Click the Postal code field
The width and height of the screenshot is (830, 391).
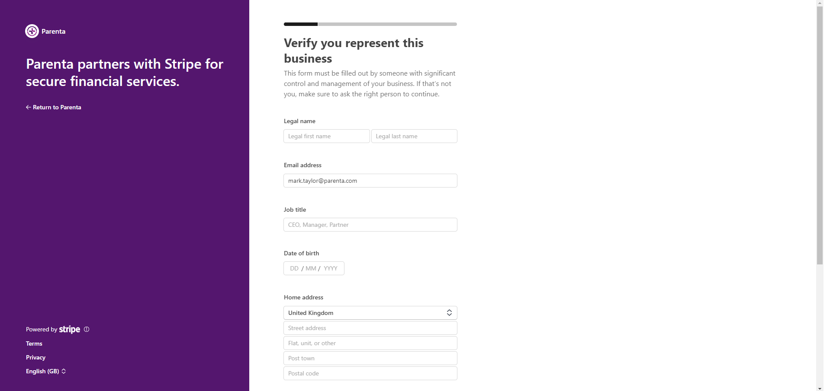coord(370,373)
